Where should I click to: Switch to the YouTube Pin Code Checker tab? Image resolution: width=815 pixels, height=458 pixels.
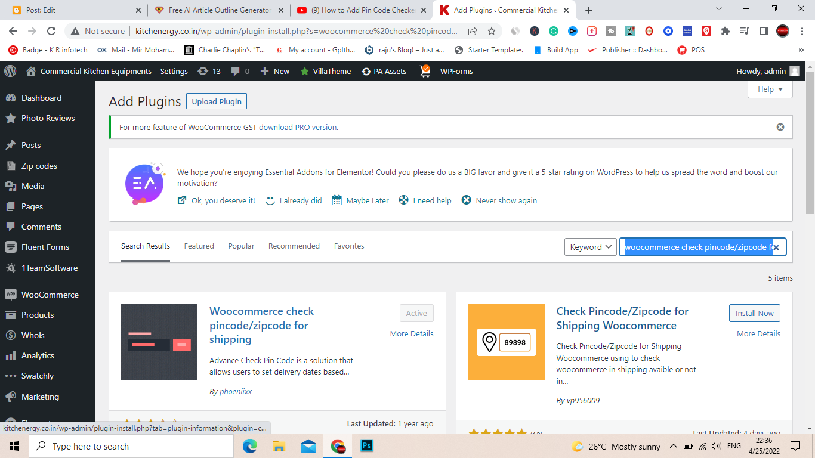click(360, 10)
